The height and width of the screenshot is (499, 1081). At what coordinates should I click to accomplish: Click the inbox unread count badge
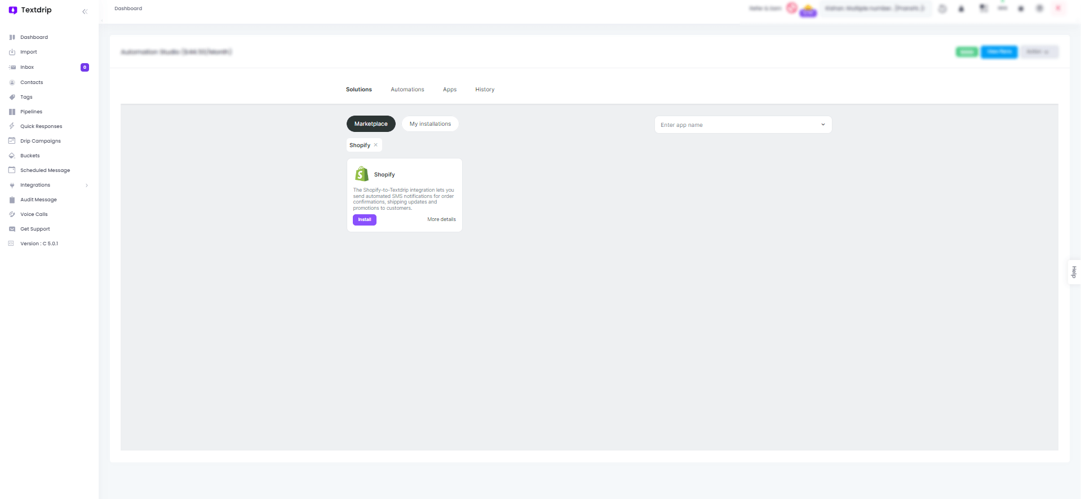pos(85,67)
